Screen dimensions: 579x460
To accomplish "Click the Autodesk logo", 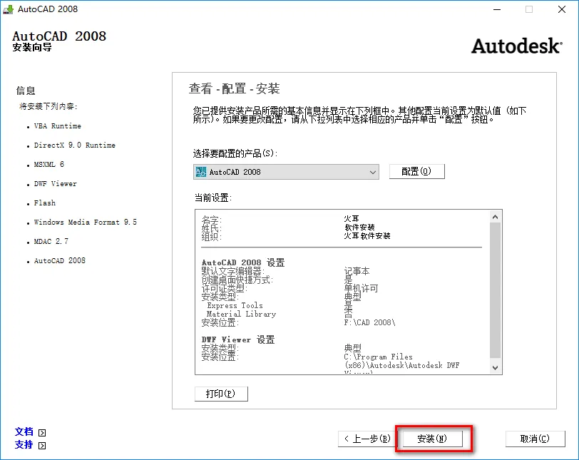I will click(x=516, y=46).
